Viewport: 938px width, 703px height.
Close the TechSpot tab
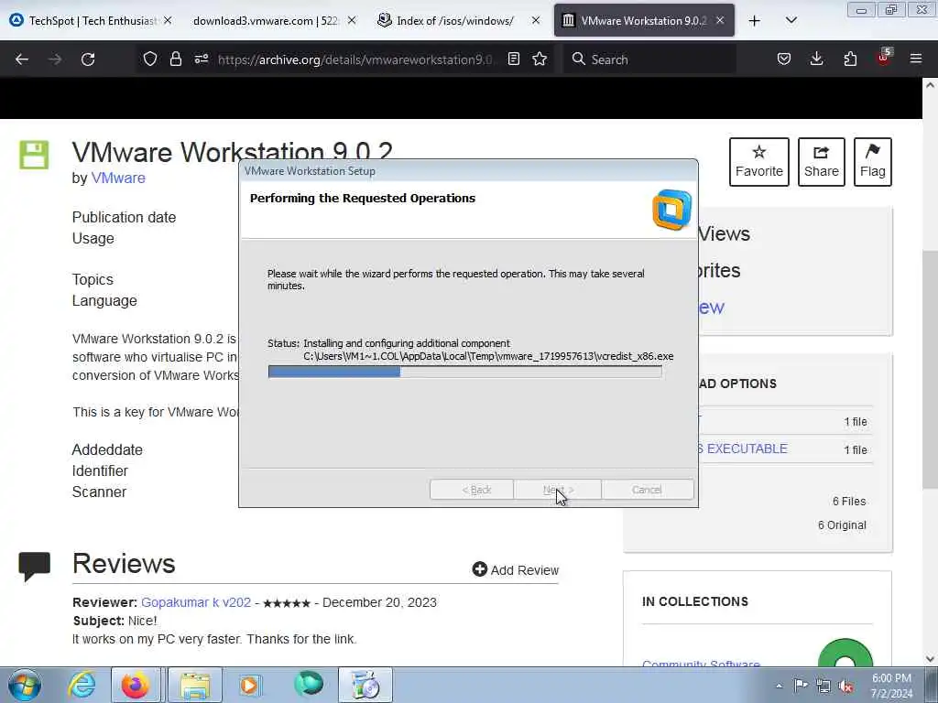(169, 20)
